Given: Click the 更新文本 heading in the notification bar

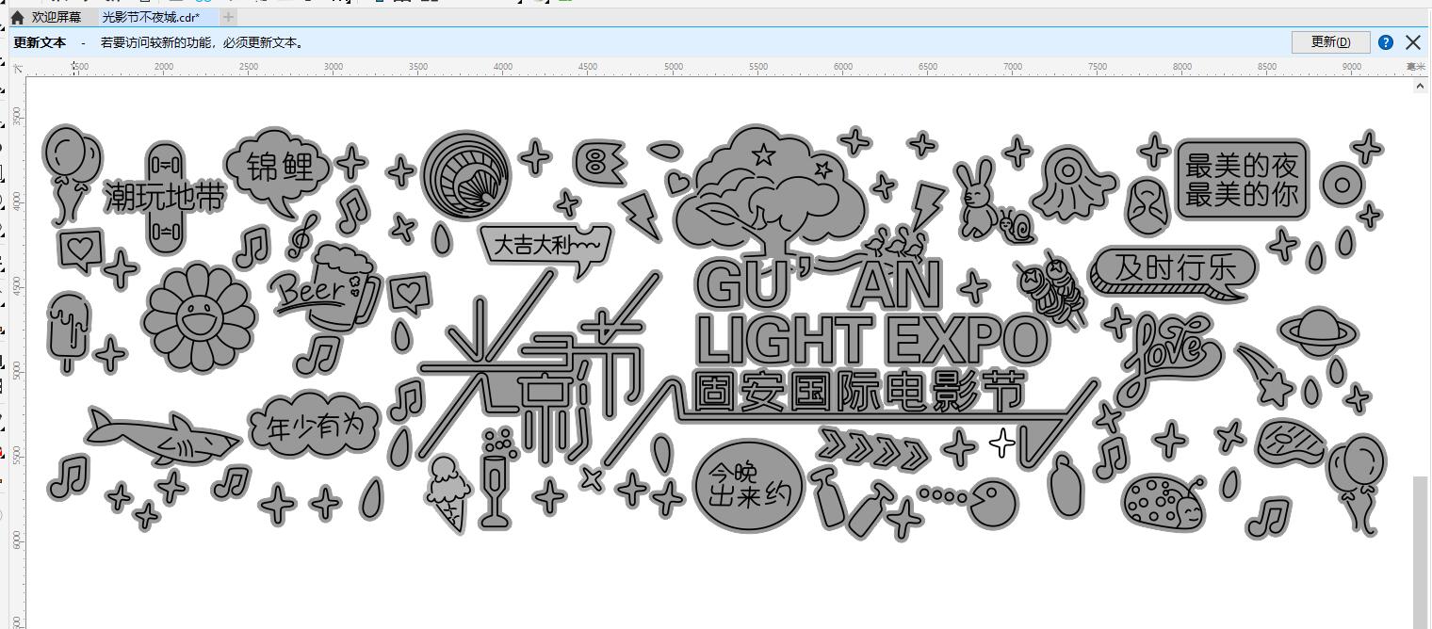Looking at the screenshot, I should [x=40, y=42].
